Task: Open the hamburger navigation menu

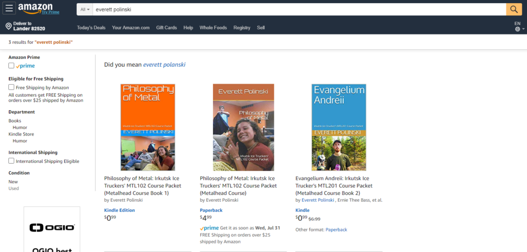Action: (x=9, y=8)
